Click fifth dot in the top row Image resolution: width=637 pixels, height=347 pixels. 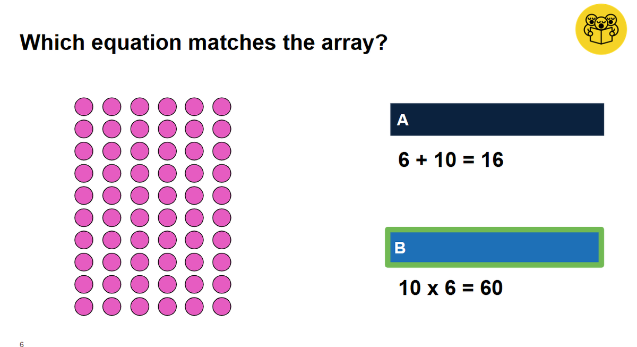tap(194, 107)
